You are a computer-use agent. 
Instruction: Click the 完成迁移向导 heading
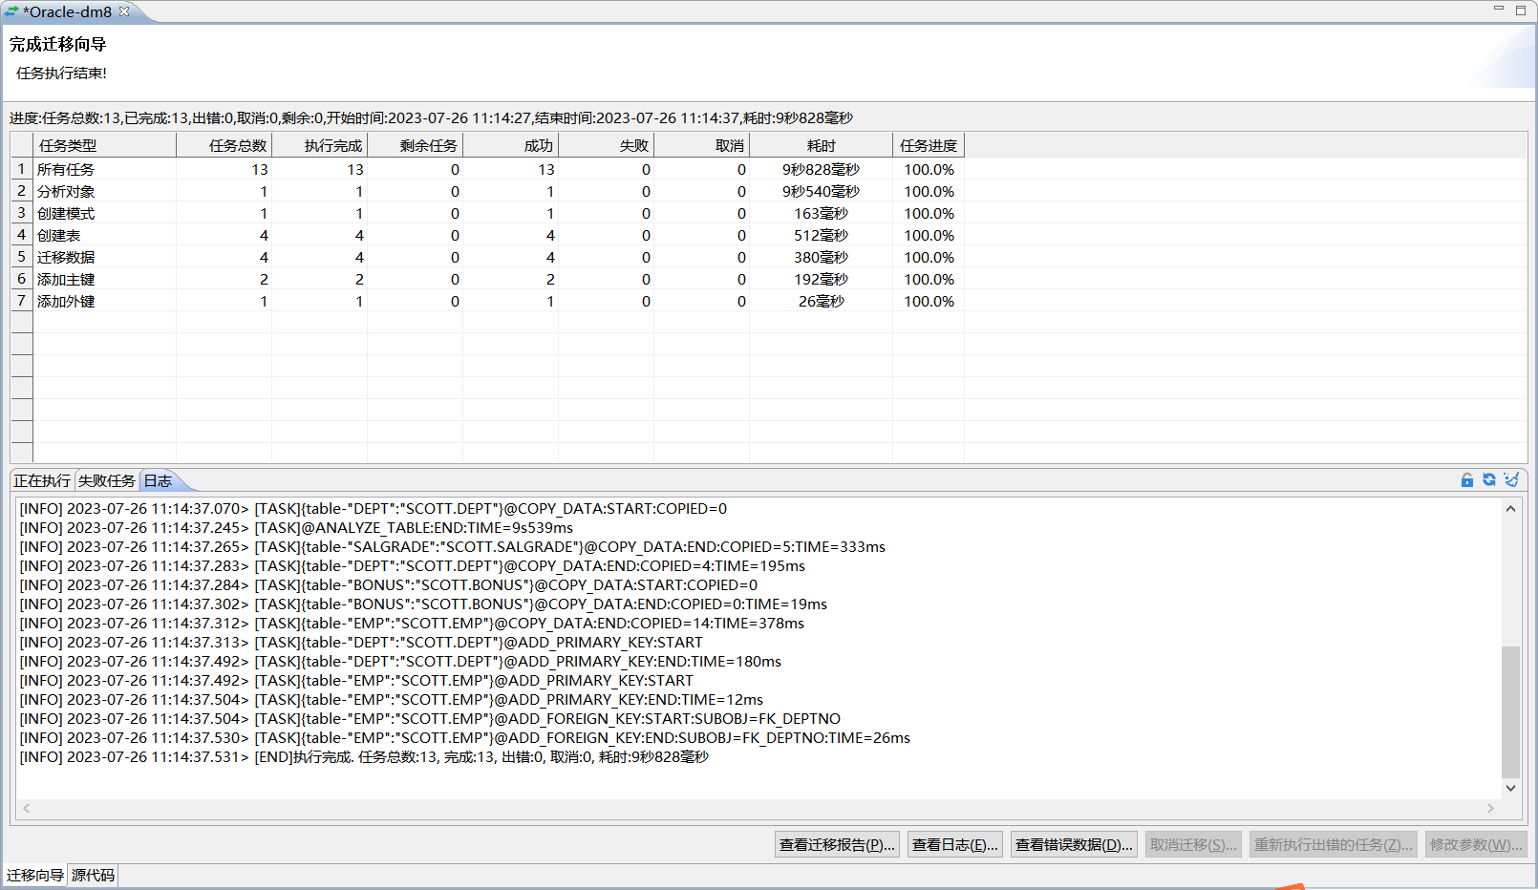(x=58, y=44)
